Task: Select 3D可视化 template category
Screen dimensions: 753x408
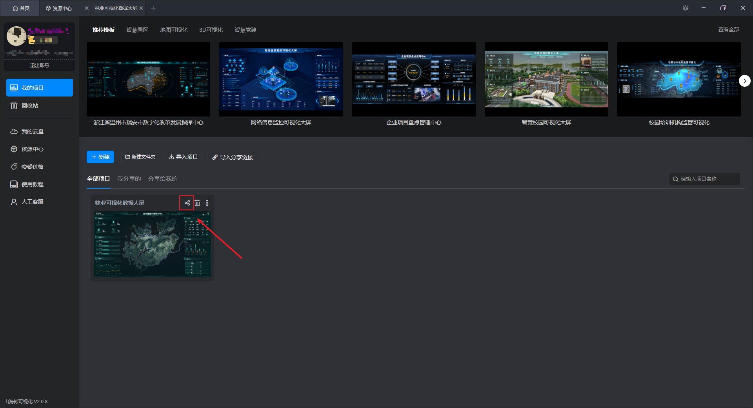Action: [211, 30]
